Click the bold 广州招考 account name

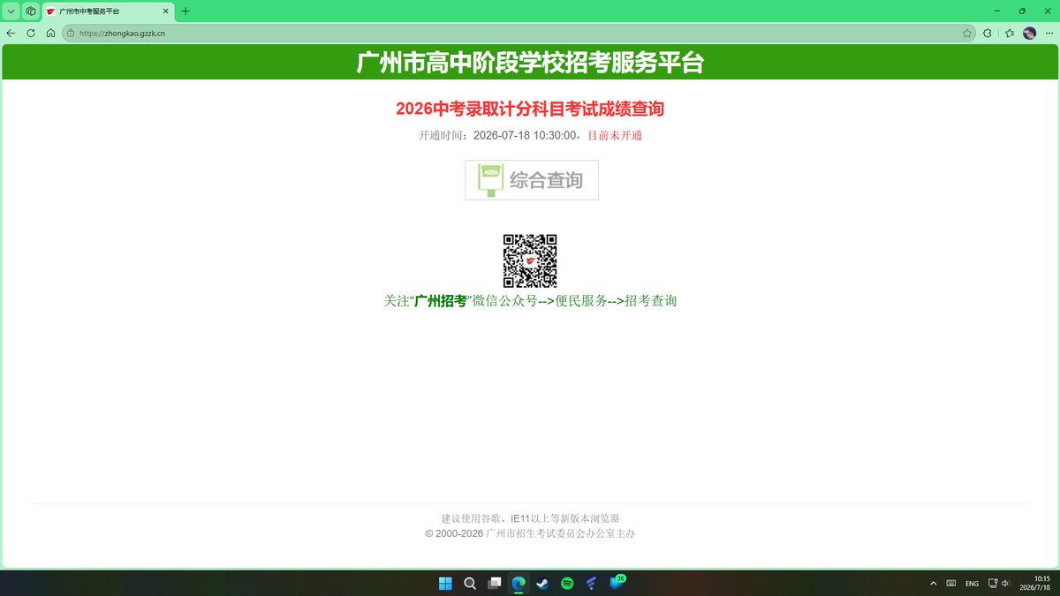pyautogui.click(x=441, y=300)
